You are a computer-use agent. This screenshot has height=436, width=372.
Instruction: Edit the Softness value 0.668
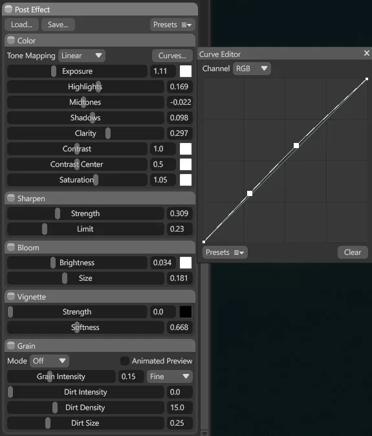179,327
